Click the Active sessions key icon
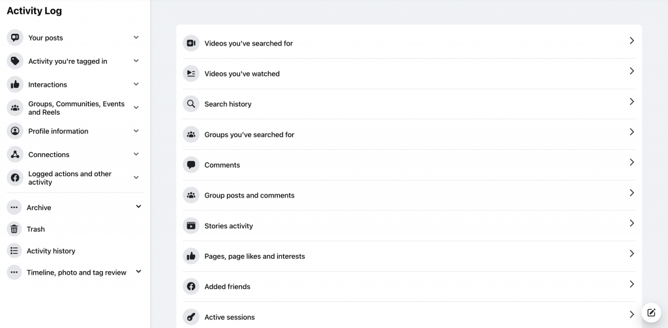The image size is (668, 328). tap(191, 317)
